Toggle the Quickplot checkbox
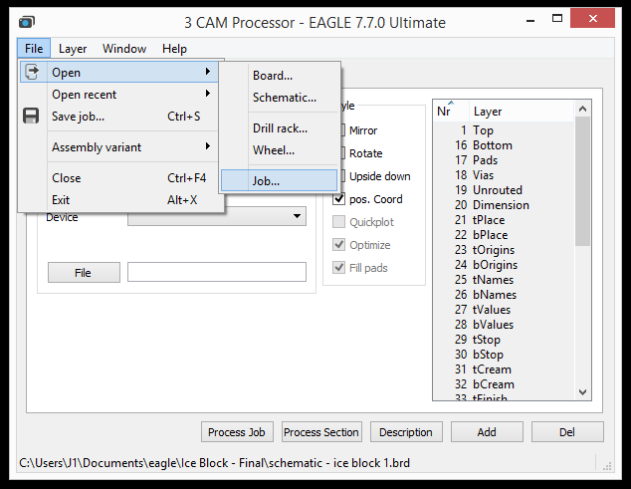This screenshot has width=631, height=489. [x=338, y=221]
